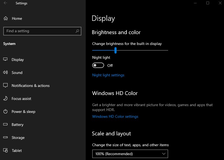Open Storage settings page
Image resolution: width=224 pixels, height=160 pixels.
18,138
